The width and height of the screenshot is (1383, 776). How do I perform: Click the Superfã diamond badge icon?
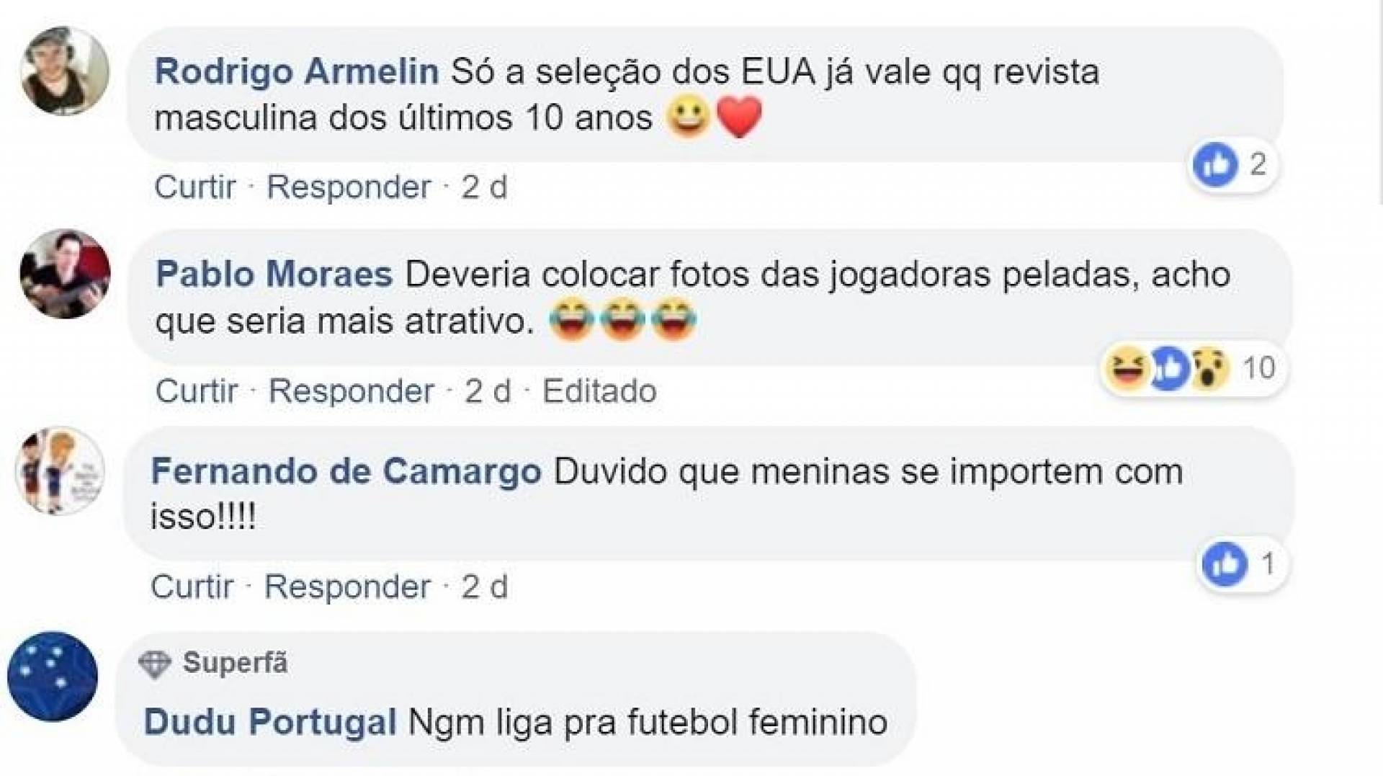(155, 664)
